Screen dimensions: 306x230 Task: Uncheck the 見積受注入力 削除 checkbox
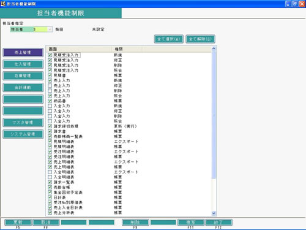click(x=50, y=65)
